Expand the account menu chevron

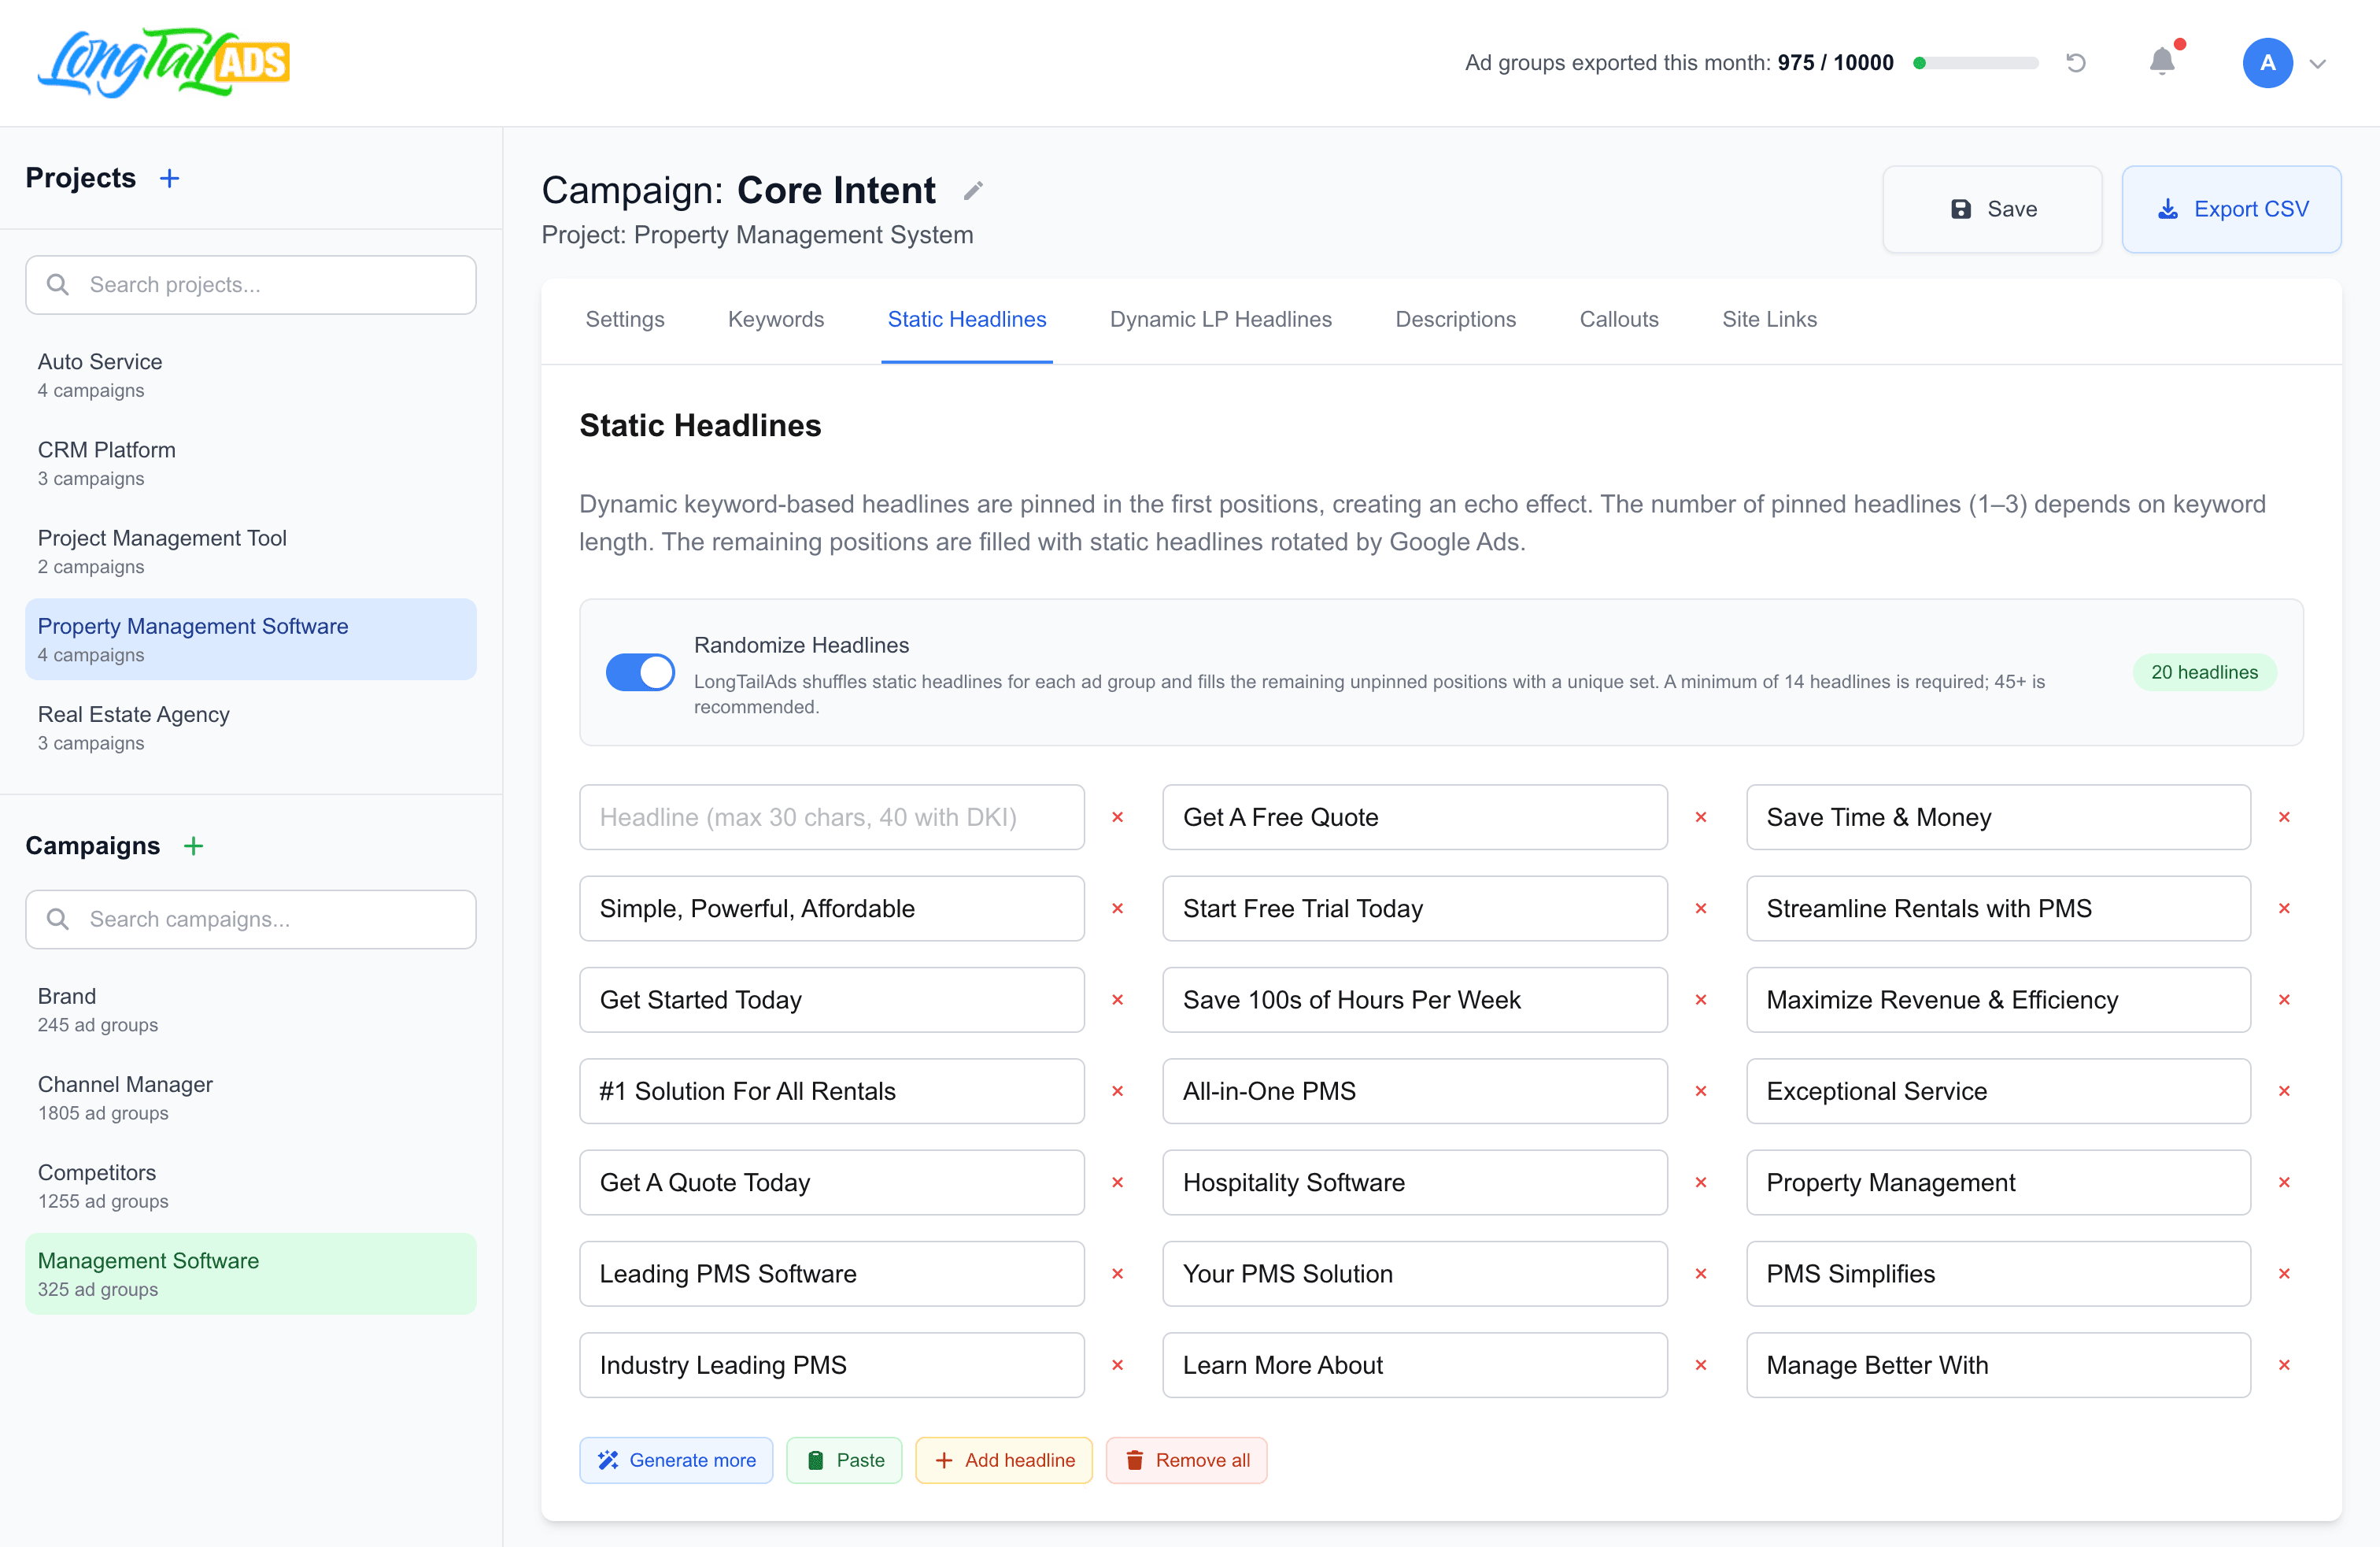point(2318,64)
